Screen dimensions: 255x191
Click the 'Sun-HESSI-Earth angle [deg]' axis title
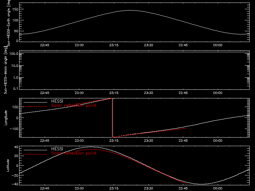coord(9,23)
